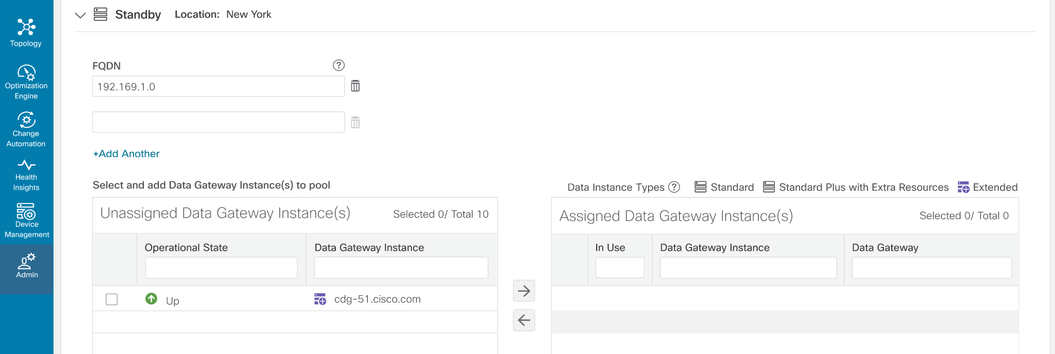1055x354 pixels.
Task: Filter unassigned list by Data Gateway Instance
Action: (401, 268)
